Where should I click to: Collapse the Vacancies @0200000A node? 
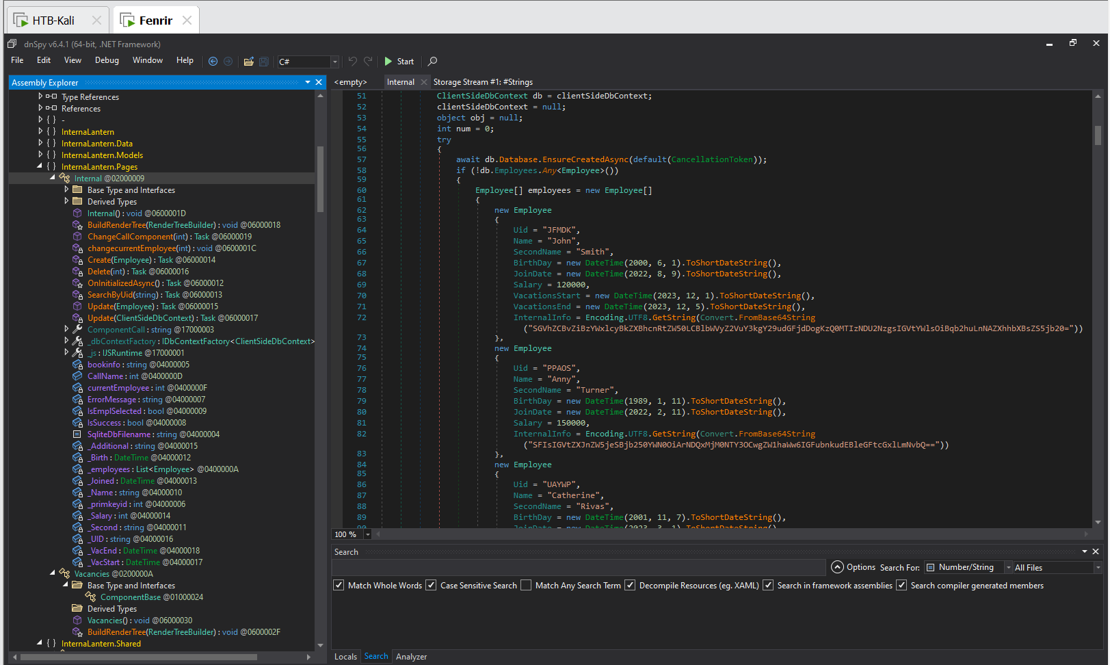pos(53,573)
